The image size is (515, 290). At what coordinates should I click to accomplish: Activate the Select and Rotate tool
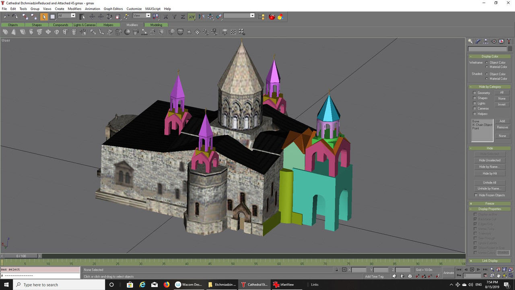(x=109, y=17)
